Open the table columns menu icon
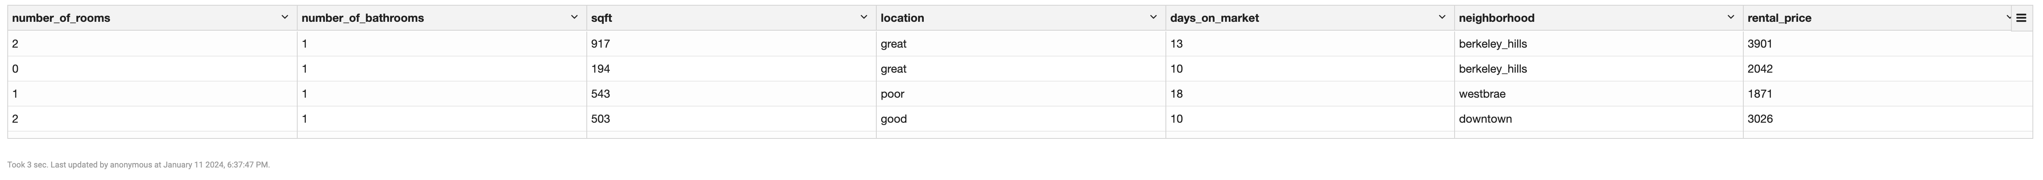 pyautogui.click(x=2021, y=18)
